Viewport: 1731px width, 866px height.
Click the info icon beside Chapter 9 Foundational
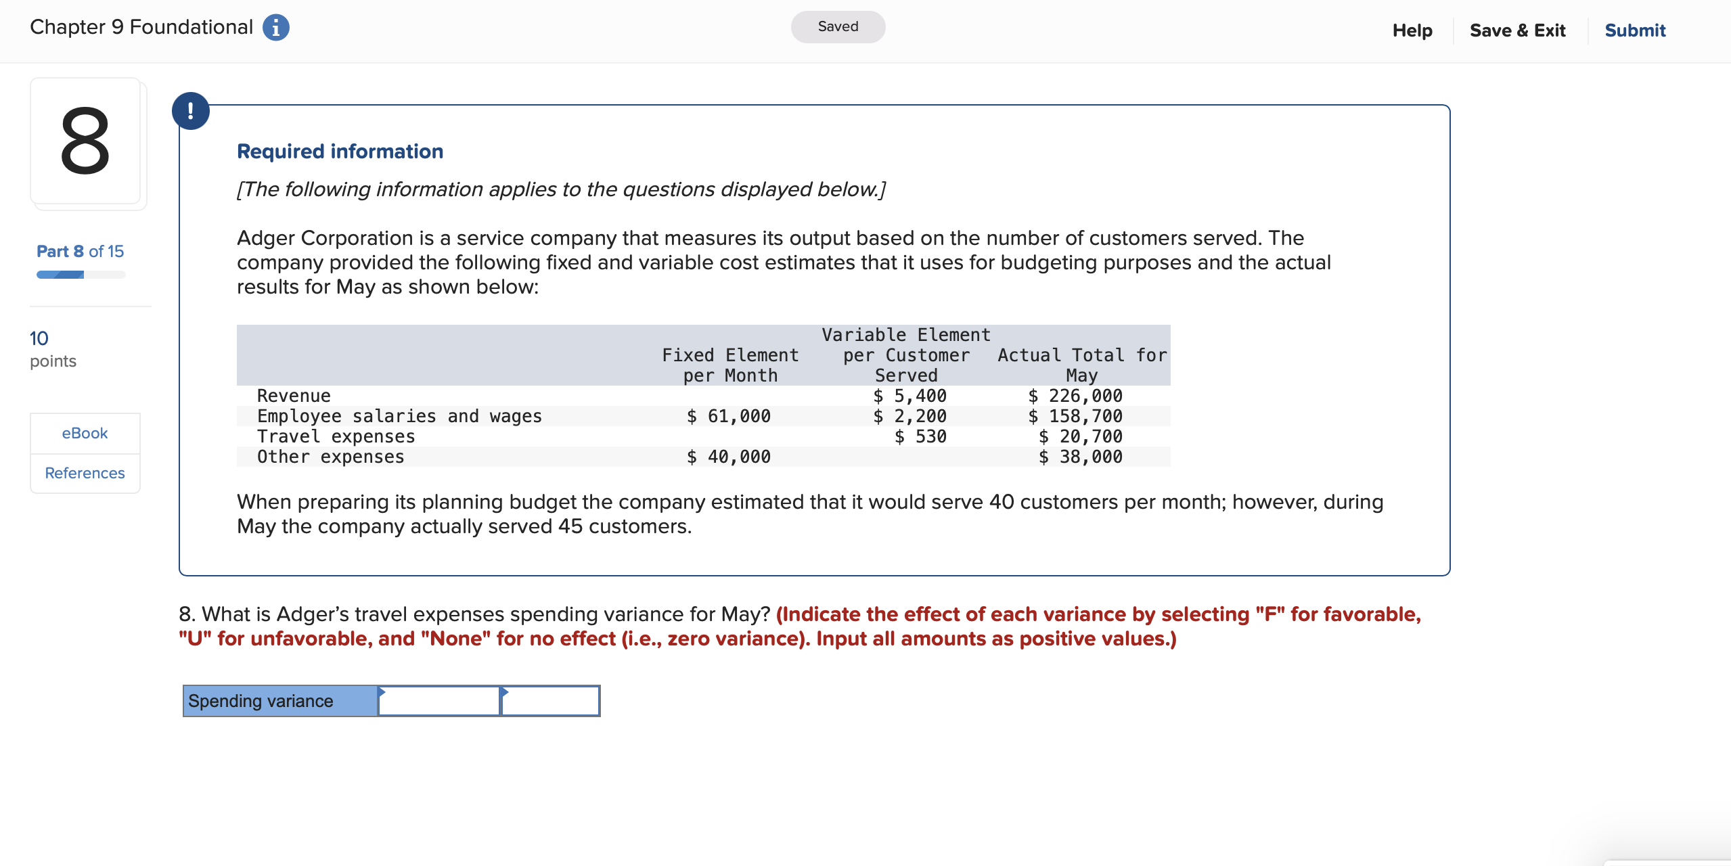(x=277, y=27)
